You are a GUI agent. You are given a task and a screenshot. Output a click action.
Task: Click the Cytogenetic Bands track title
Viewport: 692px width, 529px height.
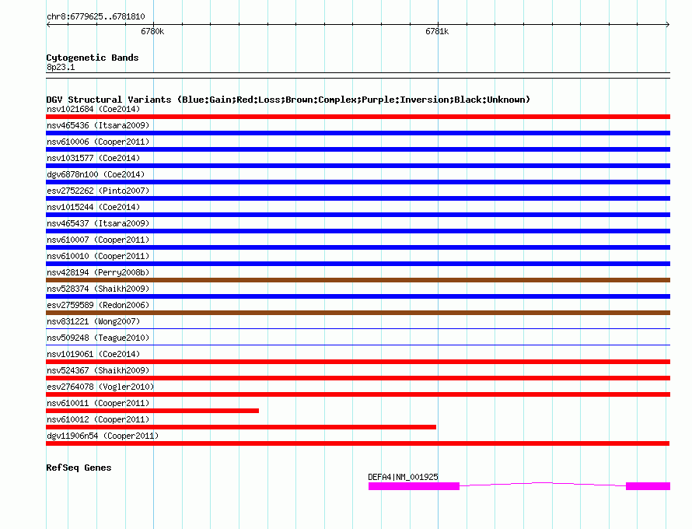click(x=93, y=58)
